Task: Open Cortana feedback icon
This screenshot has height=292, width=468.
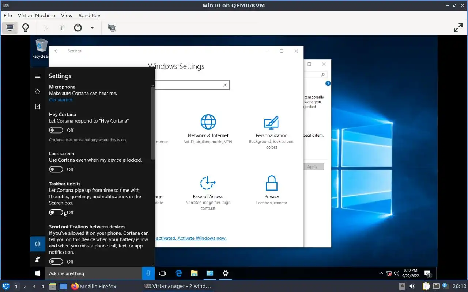Action: coord(38,259)
